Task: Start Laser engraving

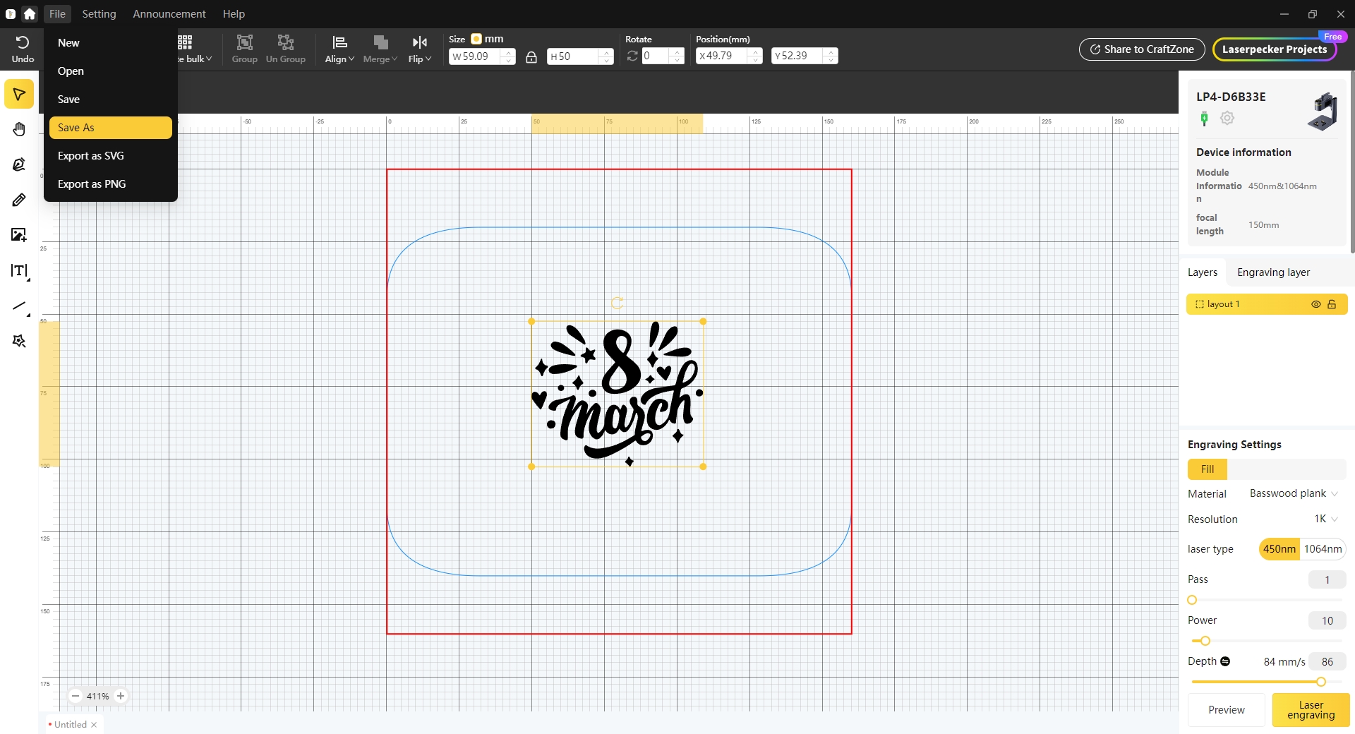Action: [1310, 710]
